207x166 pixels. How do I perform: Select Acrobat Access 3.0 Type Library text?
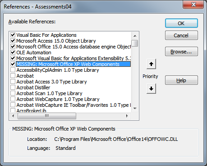click(52, 82)
